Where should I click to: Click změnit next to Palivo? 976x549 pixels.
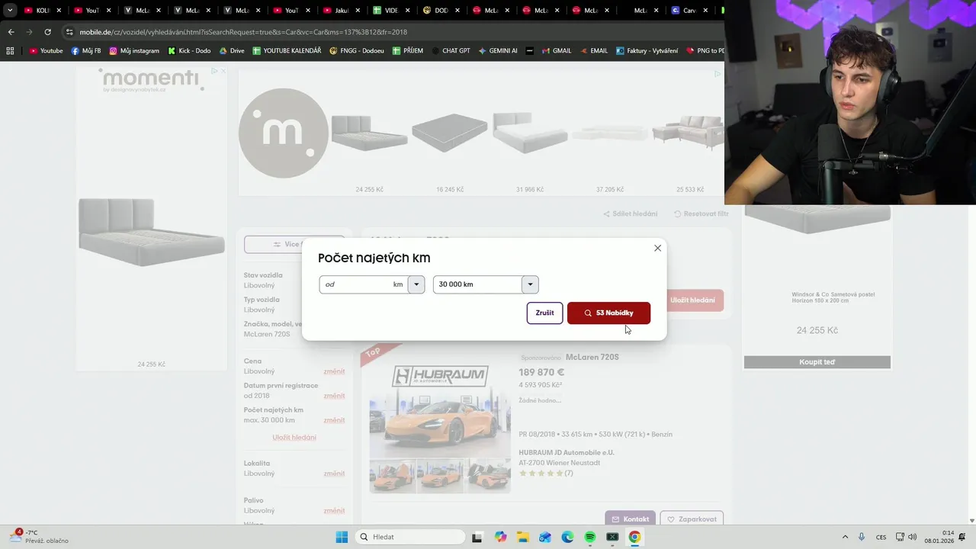tap(334, 511)
